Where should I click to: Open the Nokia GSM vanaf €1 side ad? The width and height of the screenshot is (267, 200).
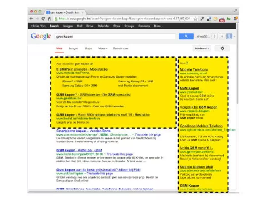point(196,148)
